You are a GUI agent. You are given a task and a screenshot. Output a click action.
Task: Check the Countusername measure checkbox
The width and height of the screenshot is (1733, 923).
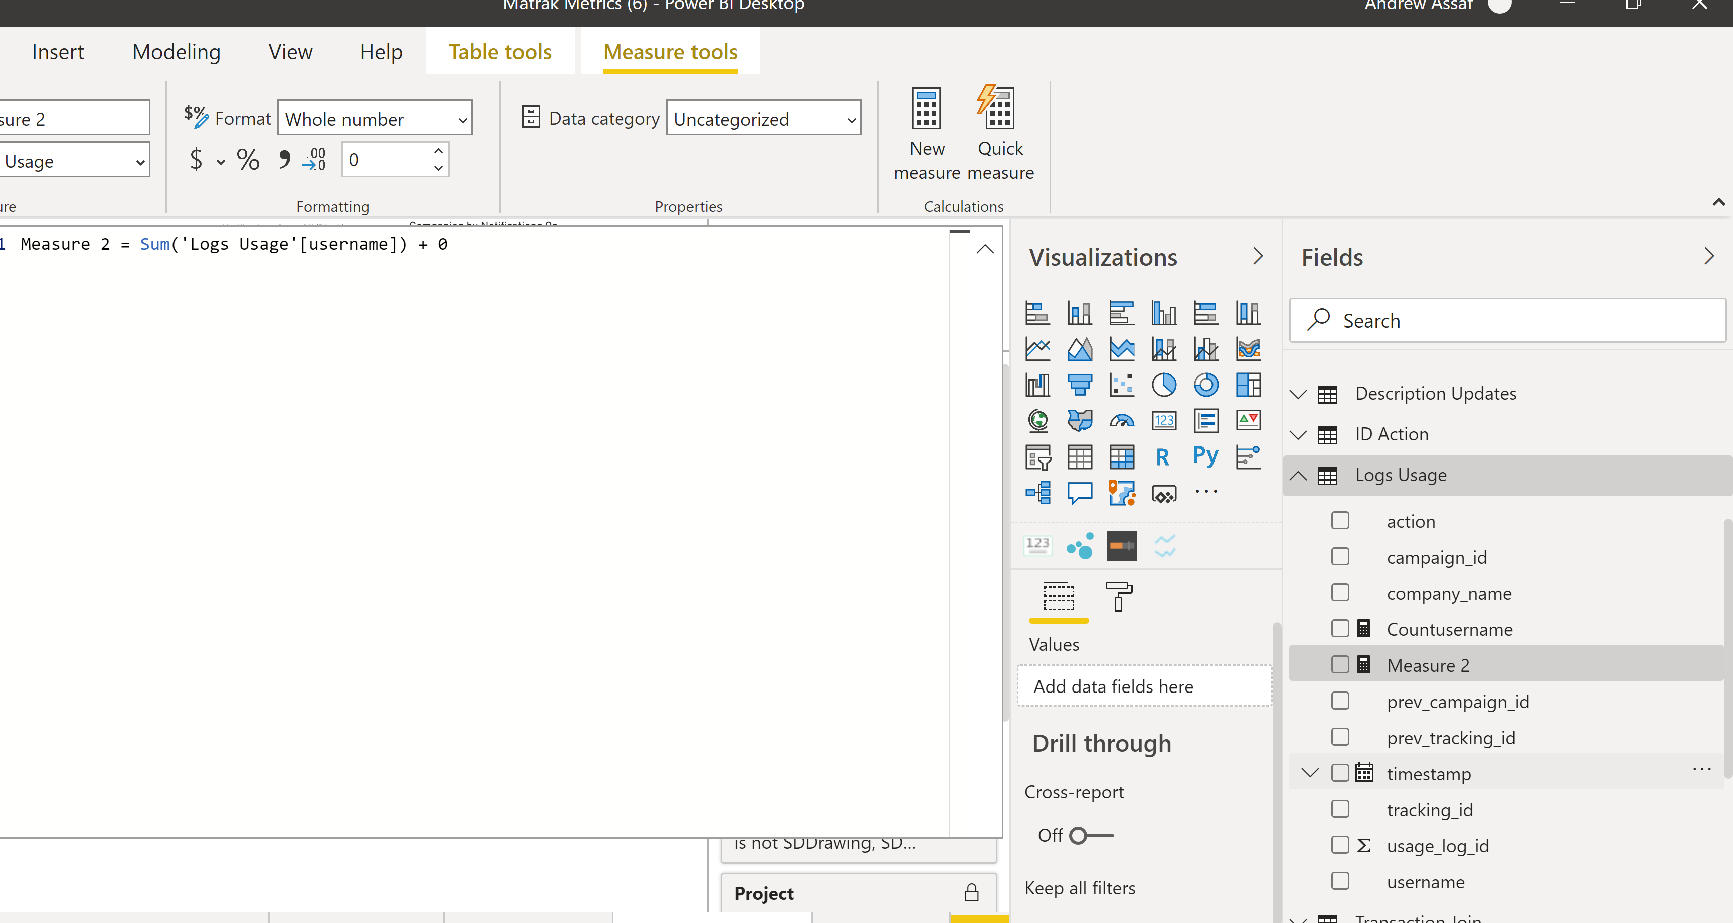(x=1340, y=628)
